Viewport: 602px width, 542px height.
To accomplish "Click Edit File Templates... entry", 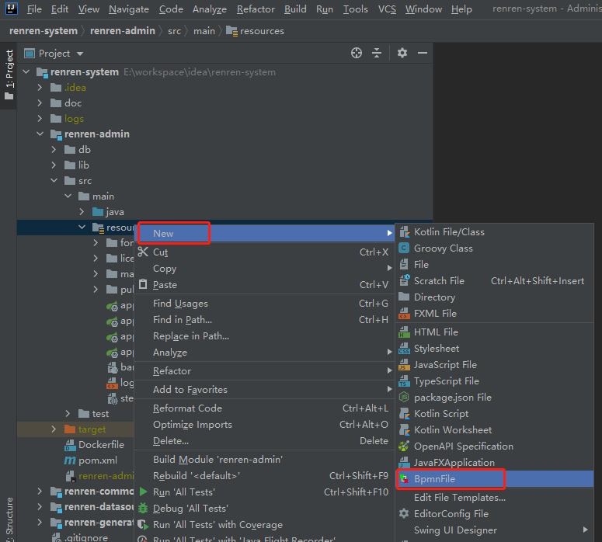I will (x=495, y=498).
